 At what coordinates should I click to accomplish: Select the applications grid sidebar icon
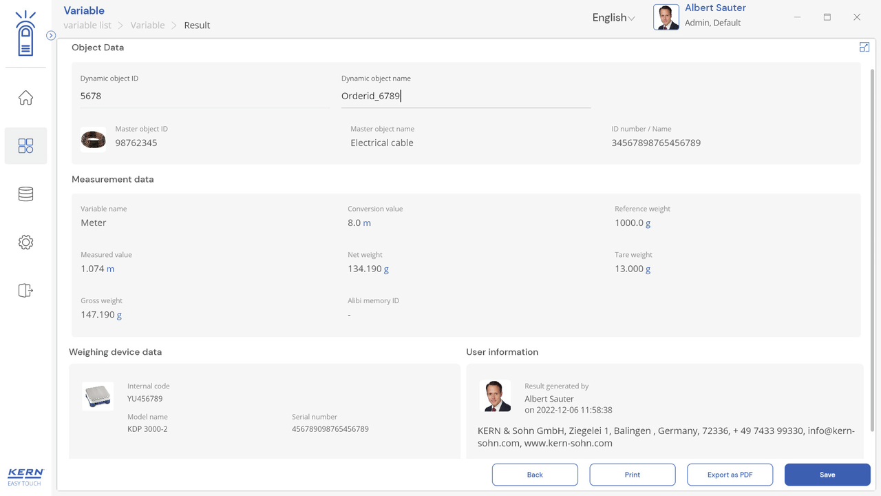pos(25,145)
